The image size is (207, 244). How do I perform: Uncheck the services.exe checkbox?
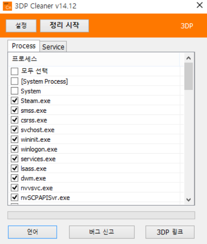15,159
